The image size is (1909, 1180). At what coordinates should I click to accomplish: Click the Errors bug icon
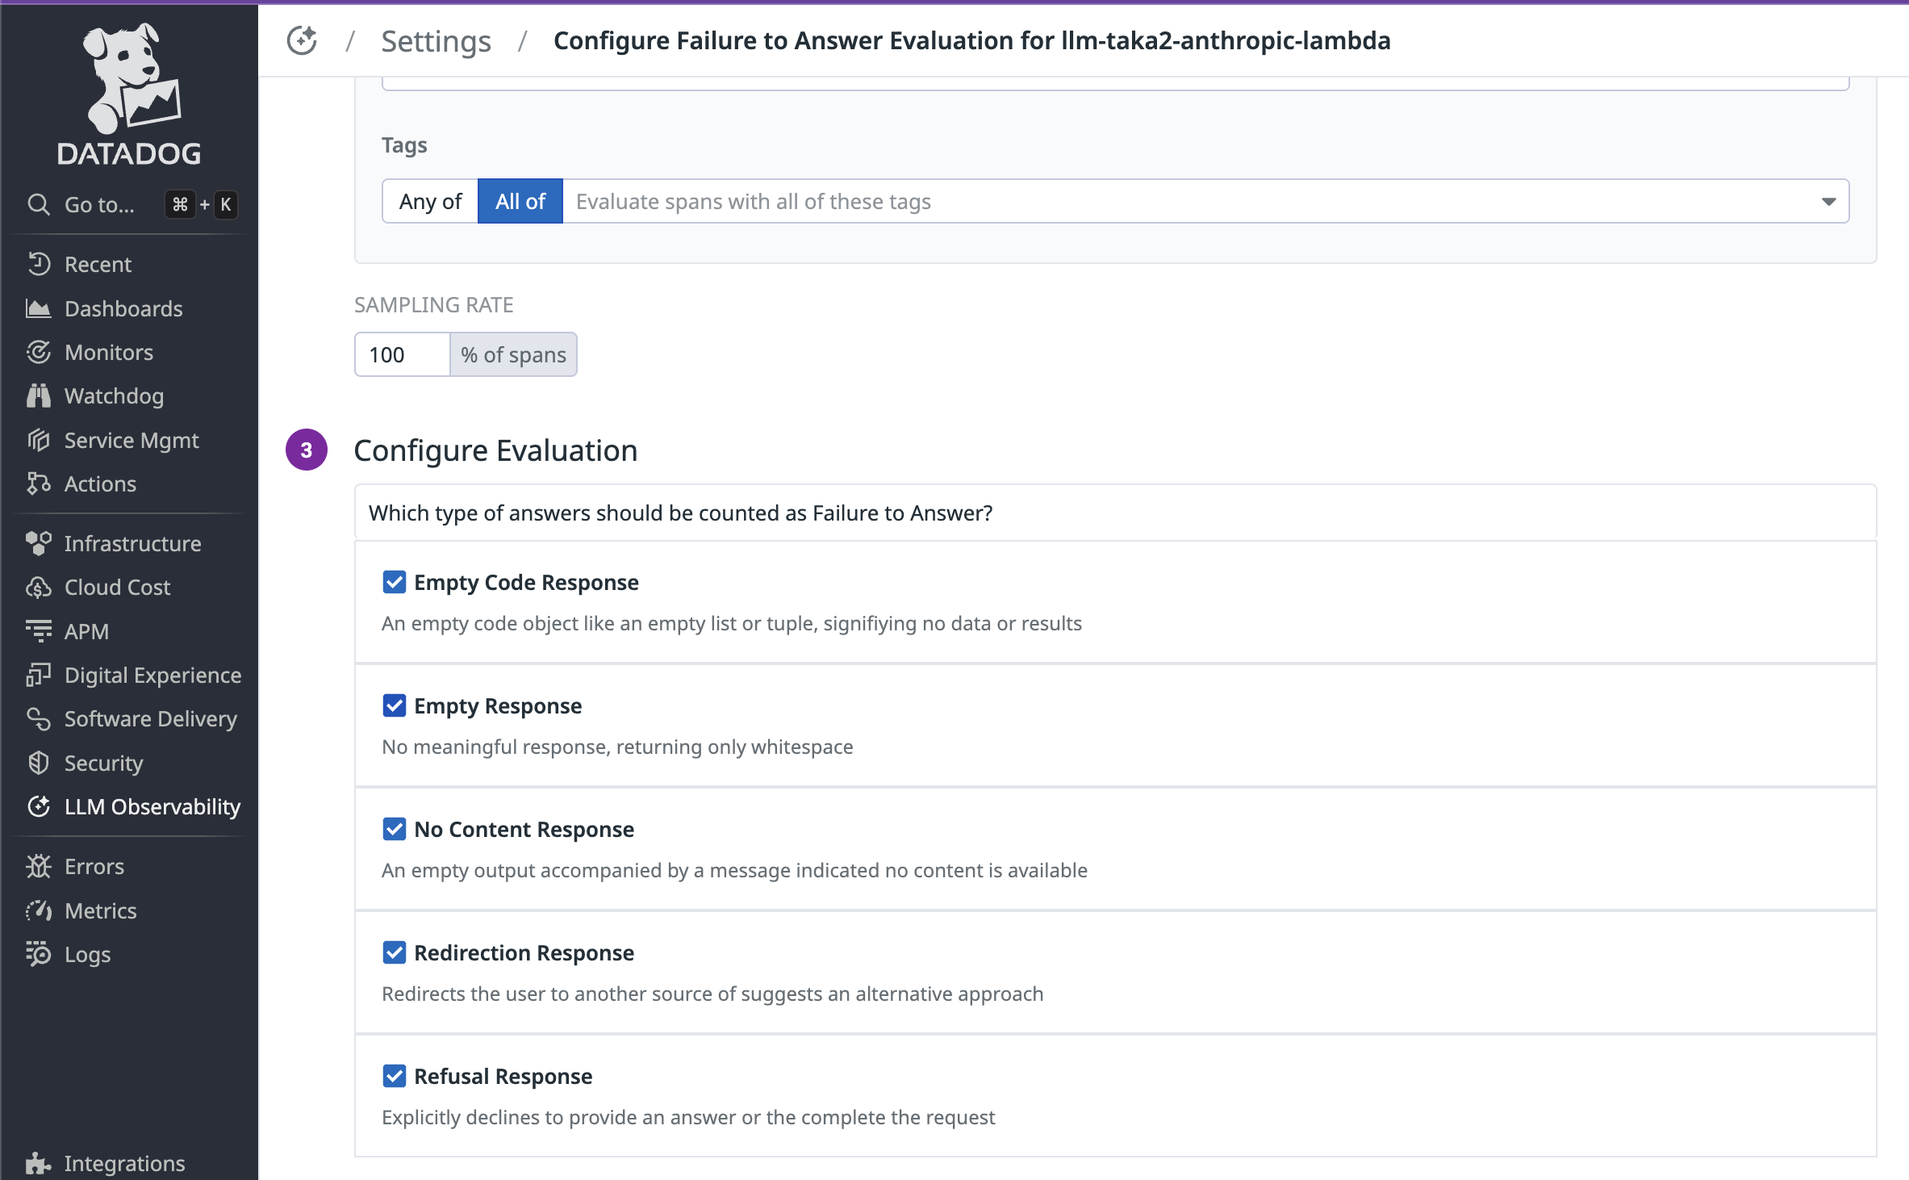pos(38,867)
